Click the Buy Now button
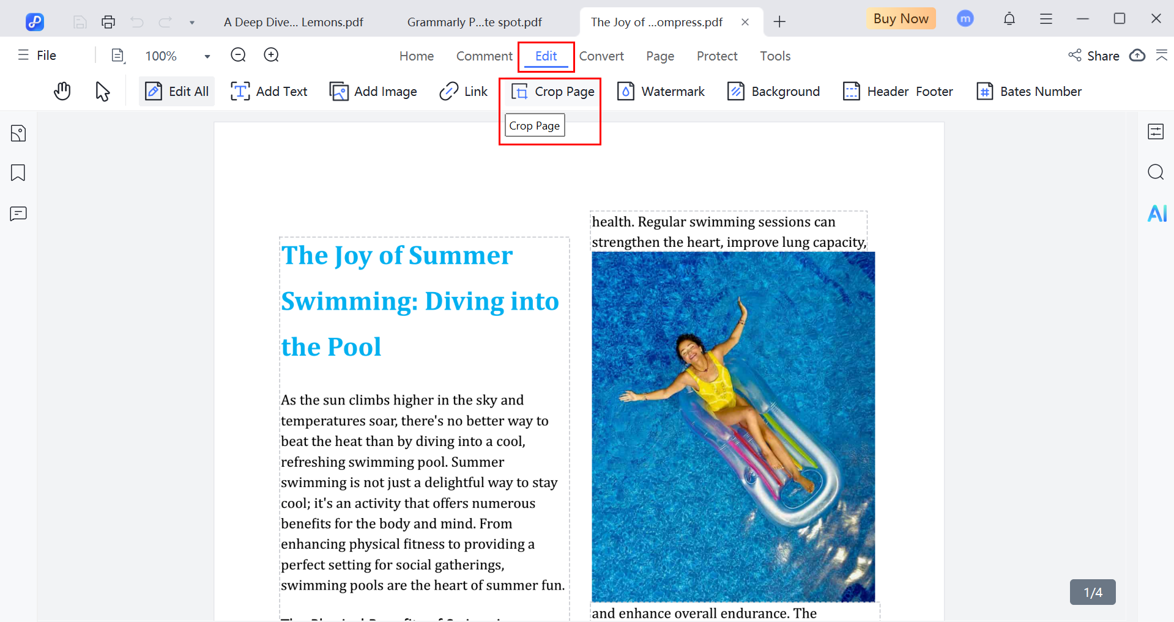Viewport: 1174px width, 622px height. pos(901,19)
